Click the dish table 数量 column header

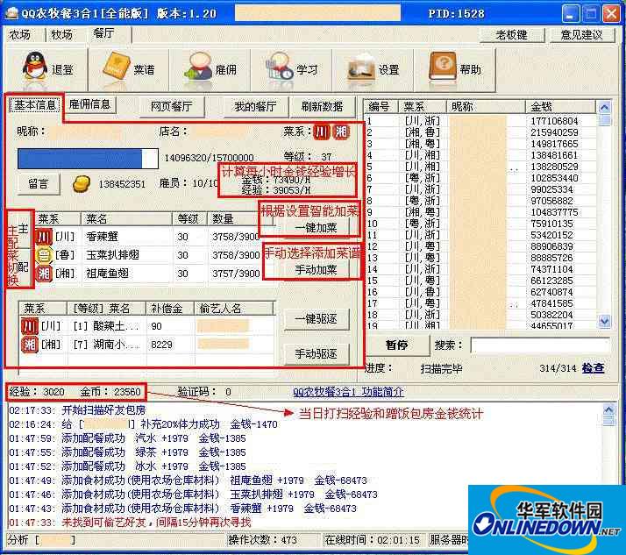(x=235, y=219)
